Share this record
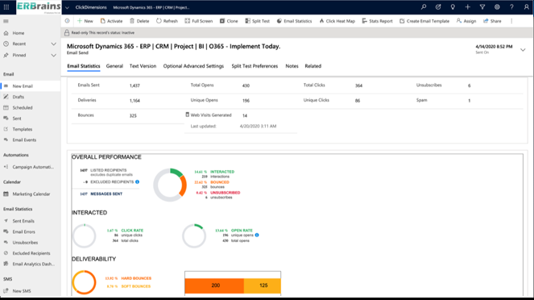Screen dimensions: 534x300 coord(492,21)
